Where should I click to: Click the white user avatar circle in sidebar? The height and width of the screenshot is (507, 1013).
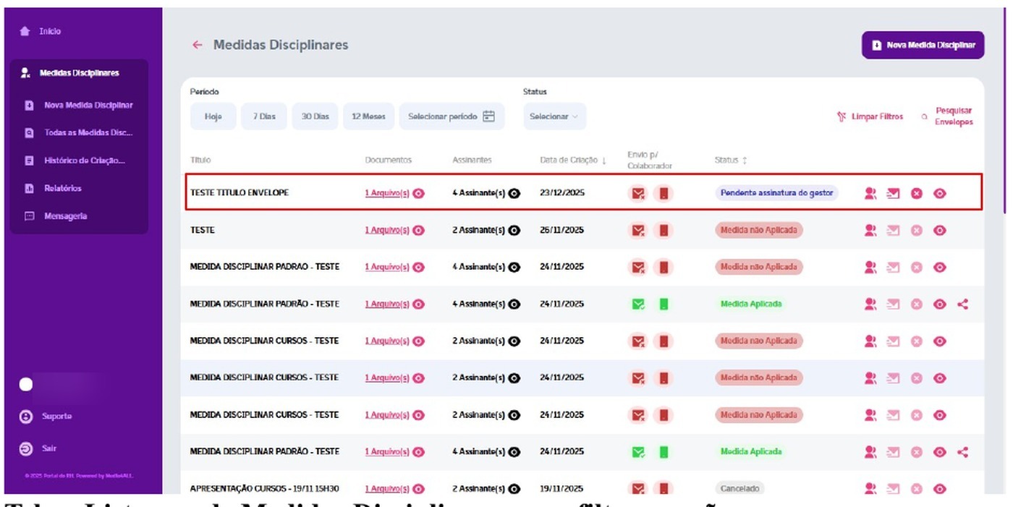coord(26,385)
